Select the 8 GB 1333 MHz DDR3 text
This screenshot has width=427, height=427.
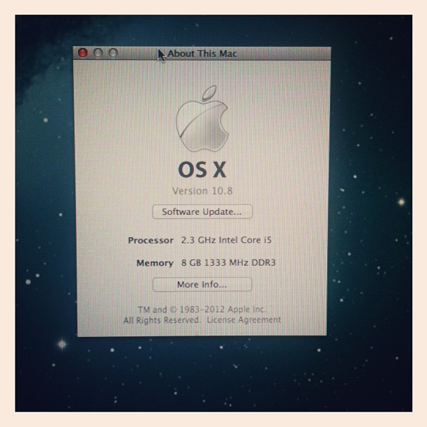228,263
